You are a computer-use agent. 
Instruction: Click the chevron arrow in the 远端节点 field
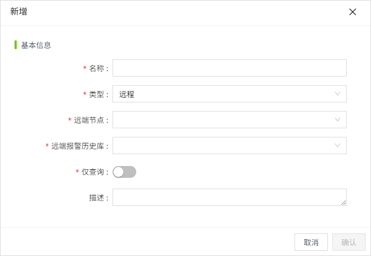tap(338, 120)
